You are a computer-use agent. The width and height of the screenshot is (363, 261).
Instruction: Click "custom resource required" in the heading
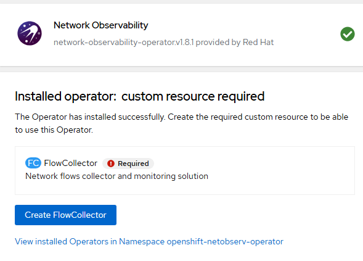pos(193,96)
